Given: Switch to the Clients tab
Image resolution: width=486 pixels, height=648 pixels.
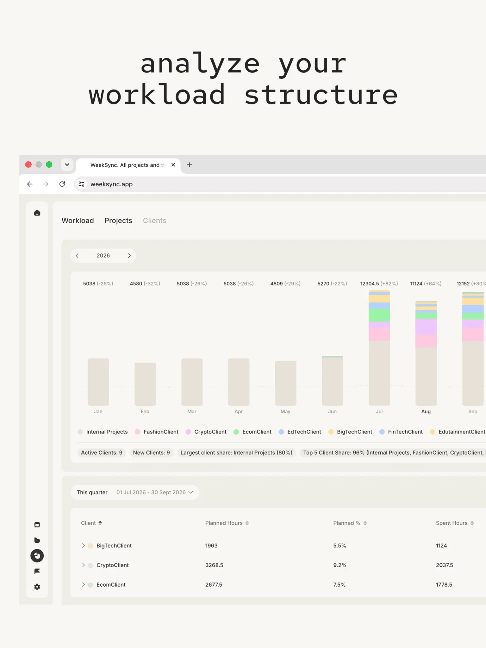Looking at the screenshot, I should (154, 221).
